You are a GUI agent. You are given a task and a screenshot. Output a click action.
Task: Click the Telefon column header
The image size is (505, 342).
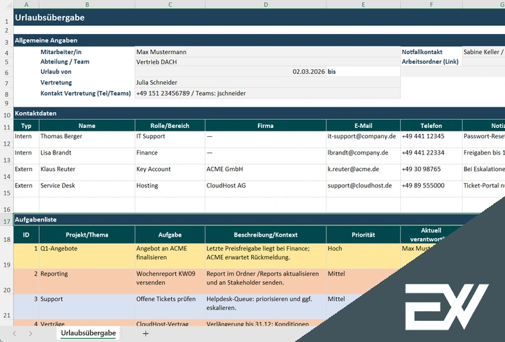tap(431, 126)
